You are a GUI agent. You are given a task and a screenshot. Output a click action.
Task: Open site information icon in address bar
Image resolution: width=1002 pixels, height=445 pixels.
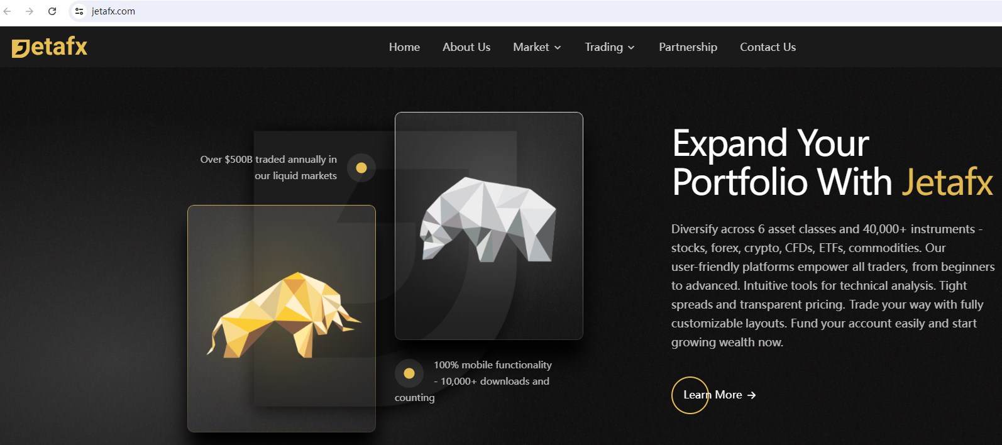click(x=79, y=11)
